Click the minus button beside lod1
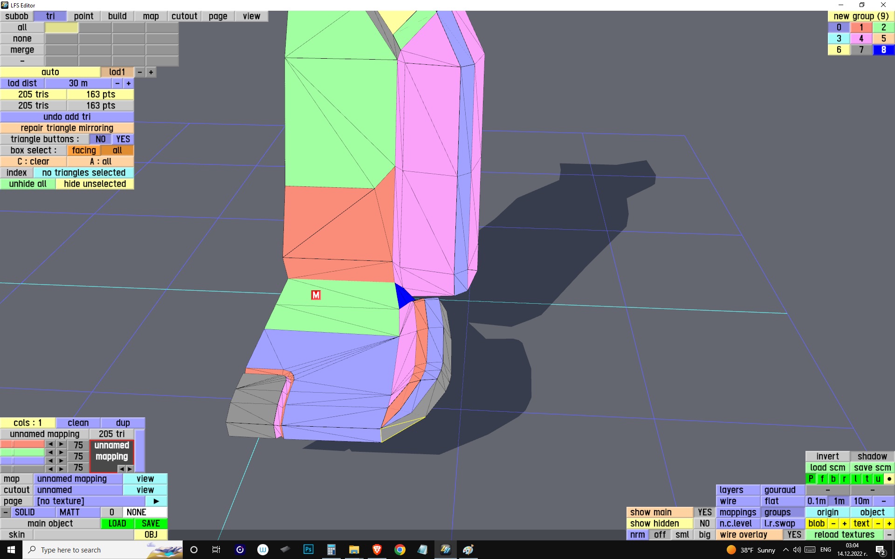The height and width of the screenshot is (559, 895). pos(140,72)
